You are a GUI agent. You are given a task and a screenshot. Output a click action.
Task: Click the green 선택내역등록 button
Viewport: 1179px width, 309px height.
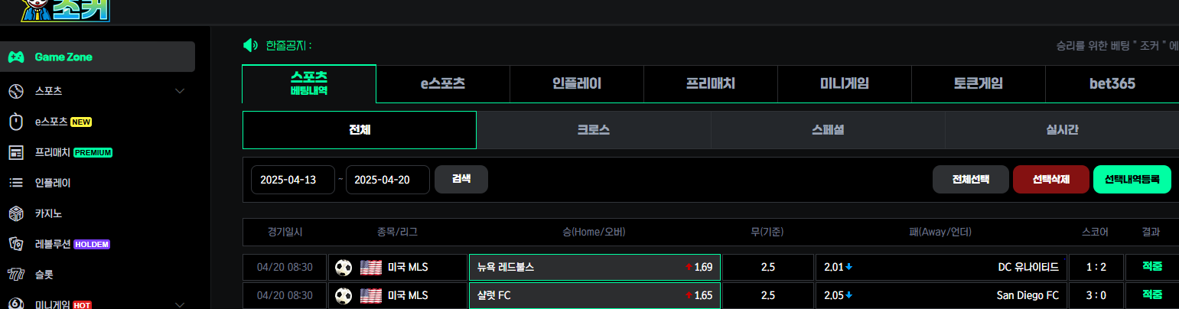click(x=1132, y=180)
